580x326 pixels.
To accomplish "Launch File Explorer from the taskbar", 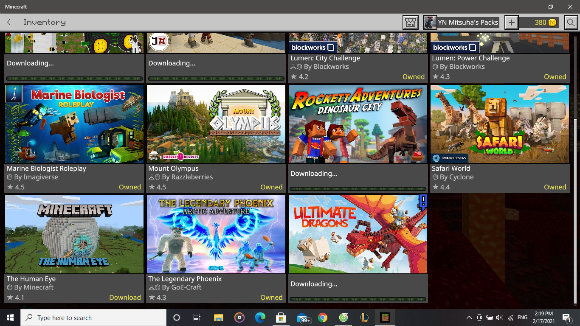I will [218, 318].
